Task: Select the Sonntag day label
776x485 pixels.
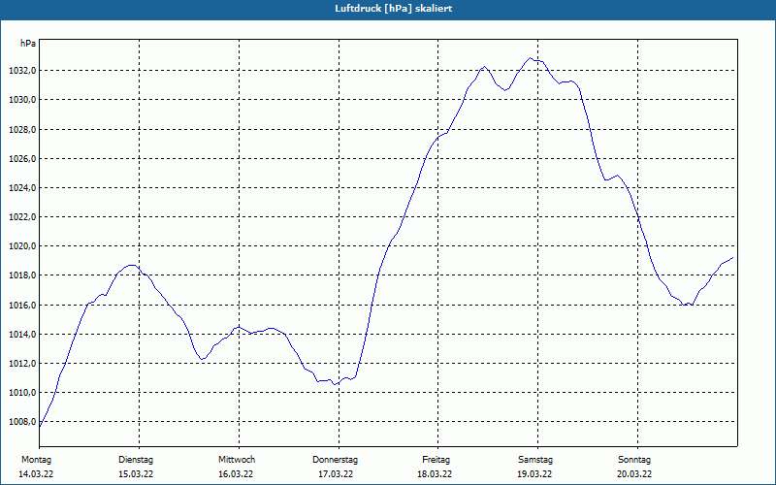Action: click(x=634, y=460)
